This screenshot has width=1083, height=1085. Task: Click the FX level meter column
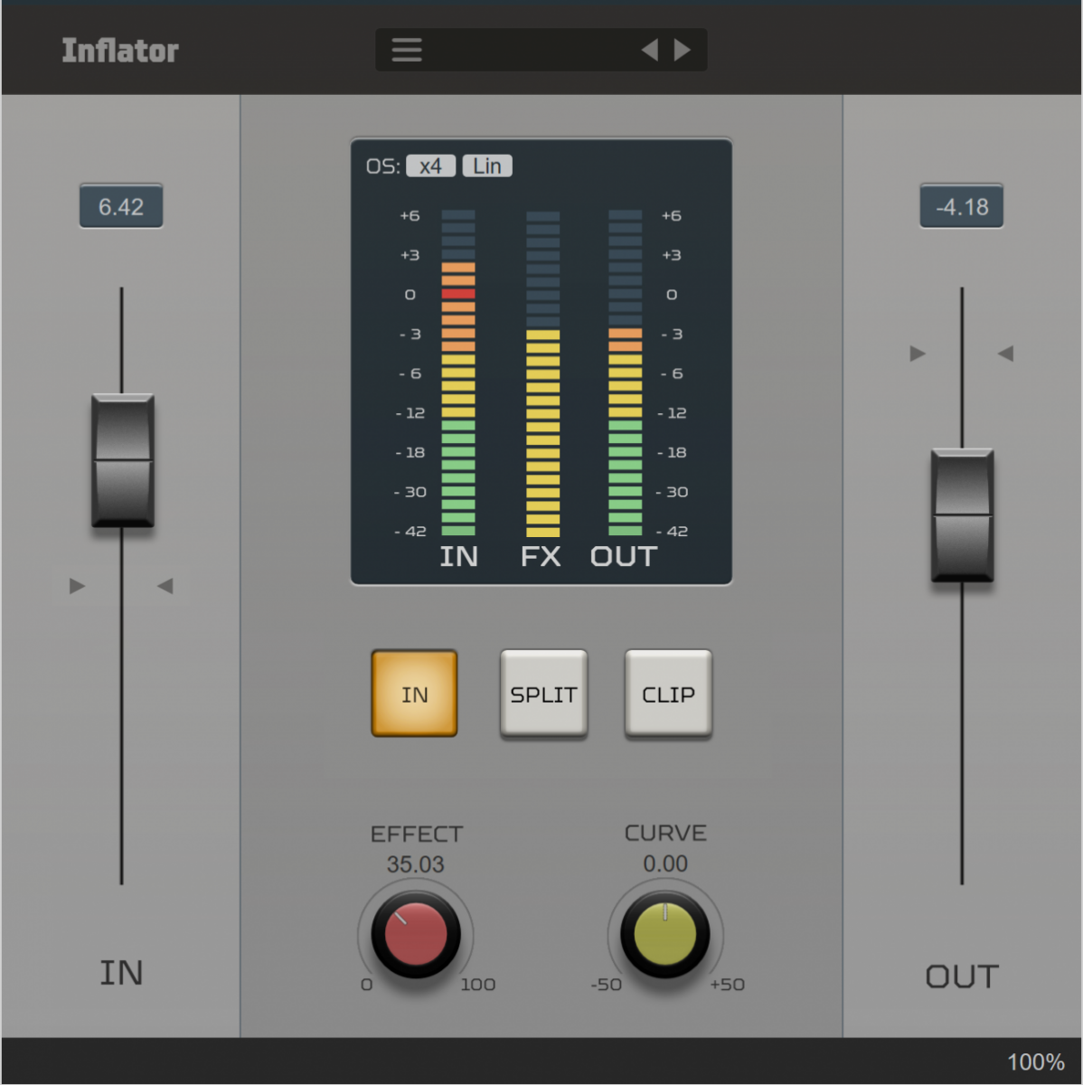coord(543,373)
